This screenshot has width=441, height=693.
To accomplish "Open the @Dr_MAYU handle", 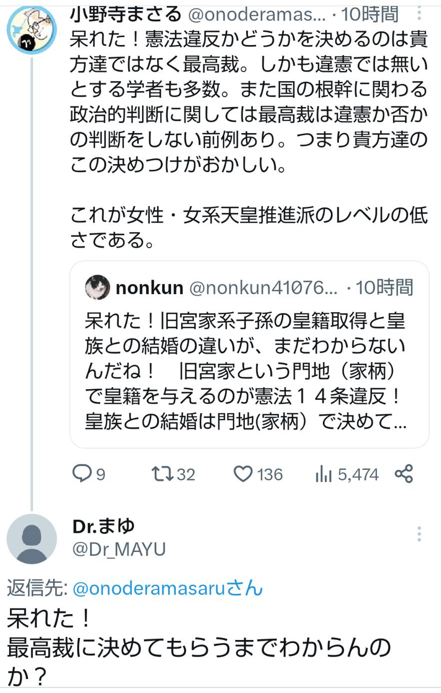I will pos(119,549).
